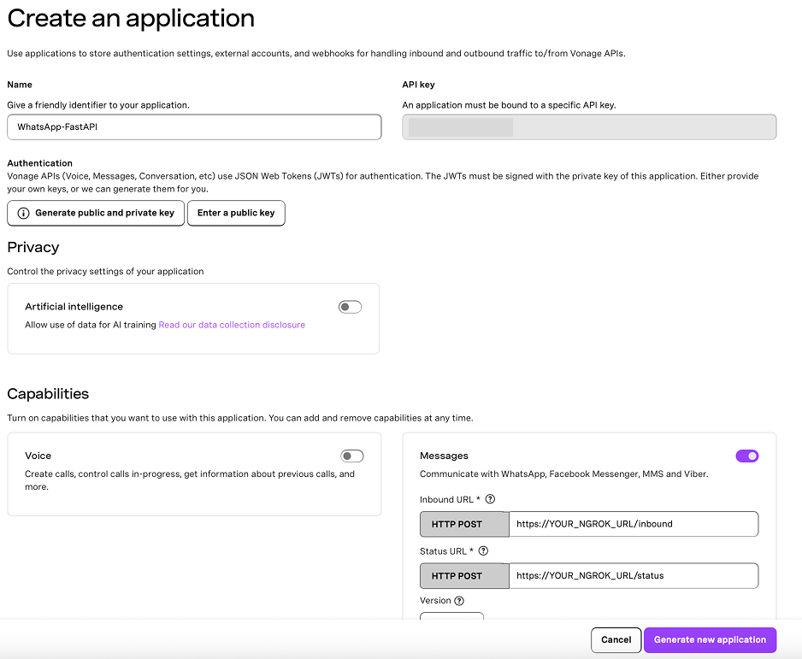Click the HTTP POST label beside Inbound URL

coord(463,524)
